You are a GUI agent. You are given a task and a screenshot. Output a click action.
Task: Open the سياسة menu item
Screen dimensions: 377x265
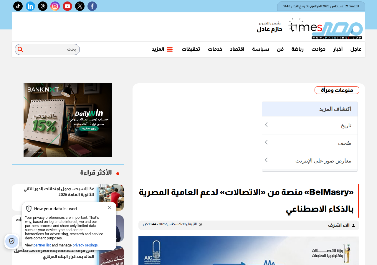coord(261,49)
